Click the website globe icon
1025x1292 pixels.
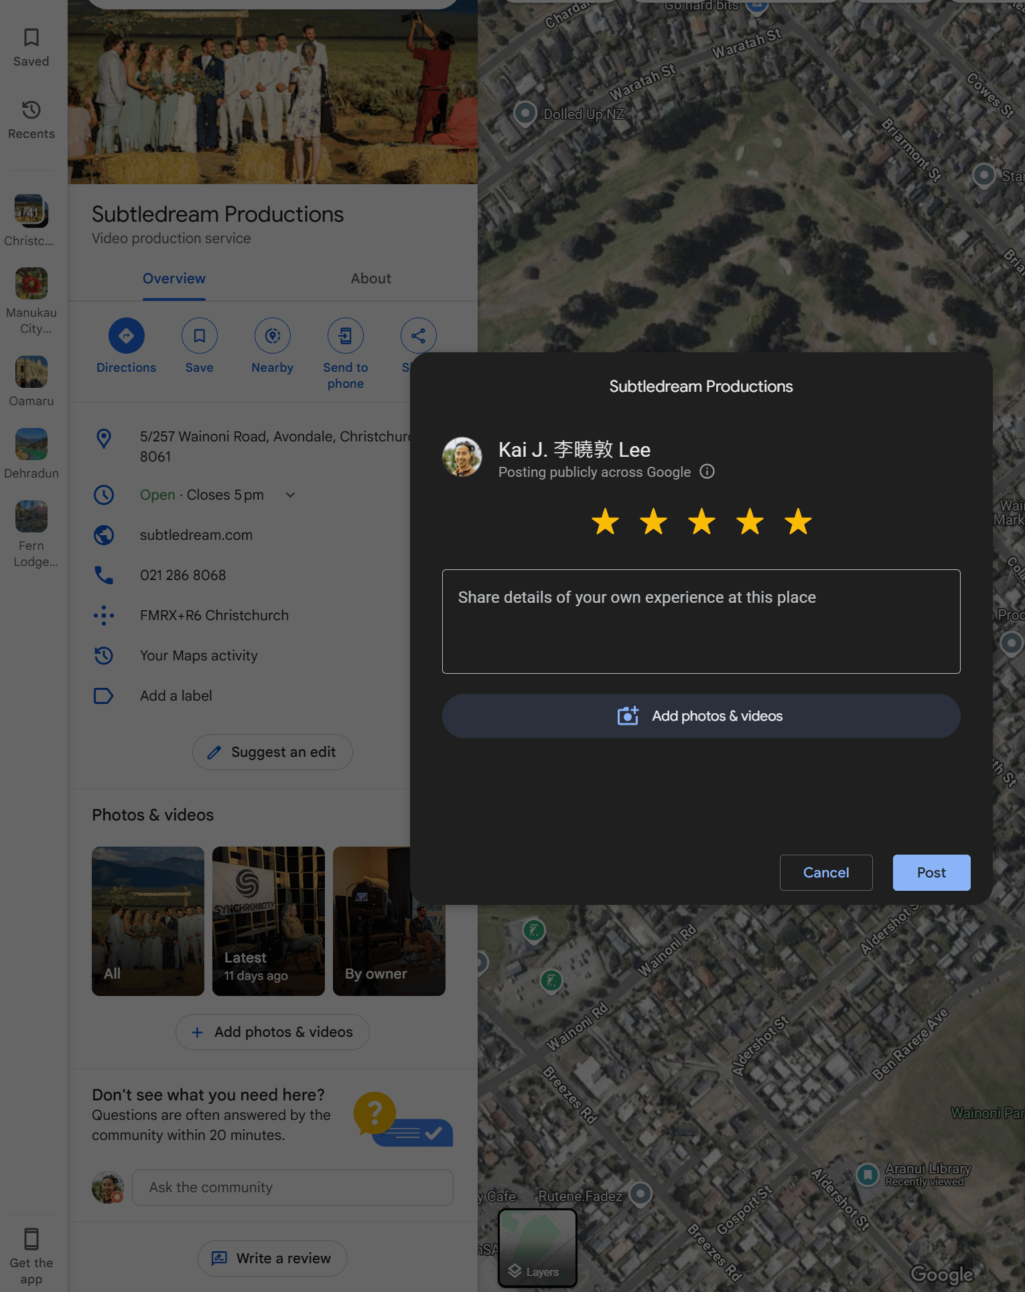click(104, 535)
